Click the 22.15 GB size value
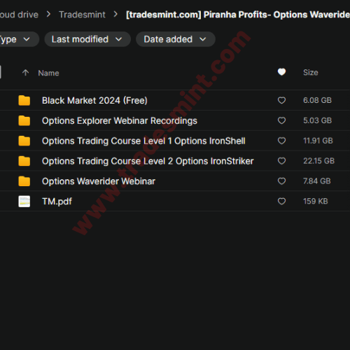350x350 pixels. (318, 161)
